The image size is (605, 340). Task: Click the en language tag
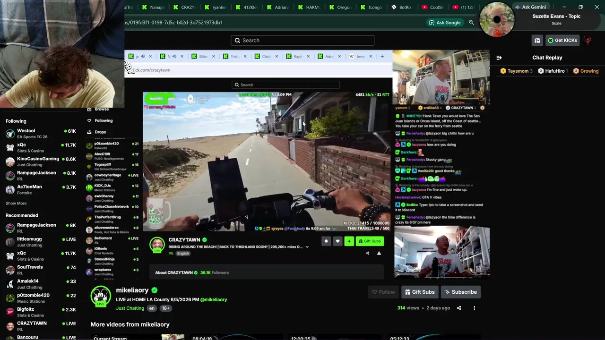pyautogui.click(x=152, y=308)
